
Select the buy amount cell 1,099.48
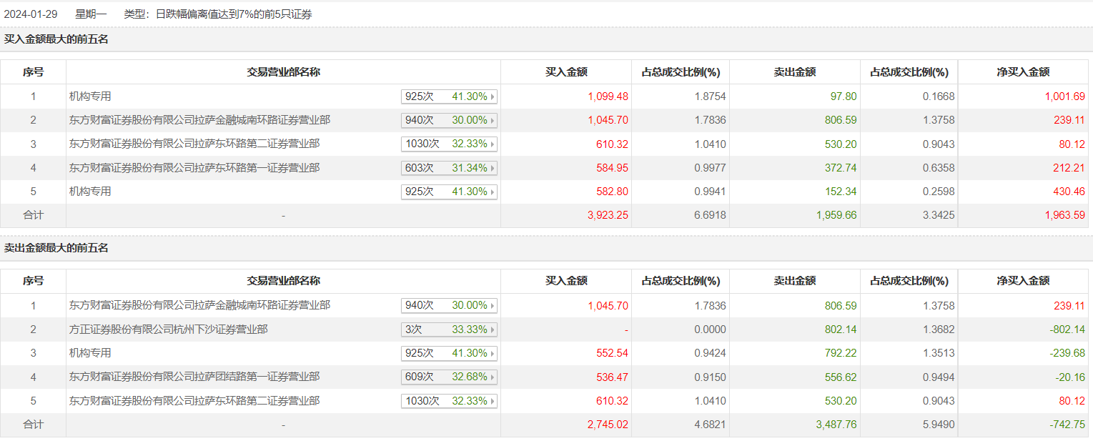coord(608,96)
